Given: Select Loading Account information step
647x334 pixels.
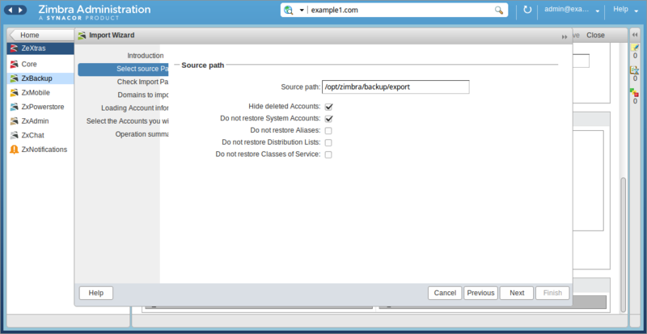Looking at the screenshot, I should pos(134,108).
